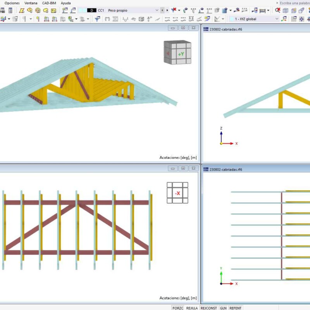This screenshot has height=310, width=310.
Task: Click the 3D model axes icon
Action: tap(3, 19)
